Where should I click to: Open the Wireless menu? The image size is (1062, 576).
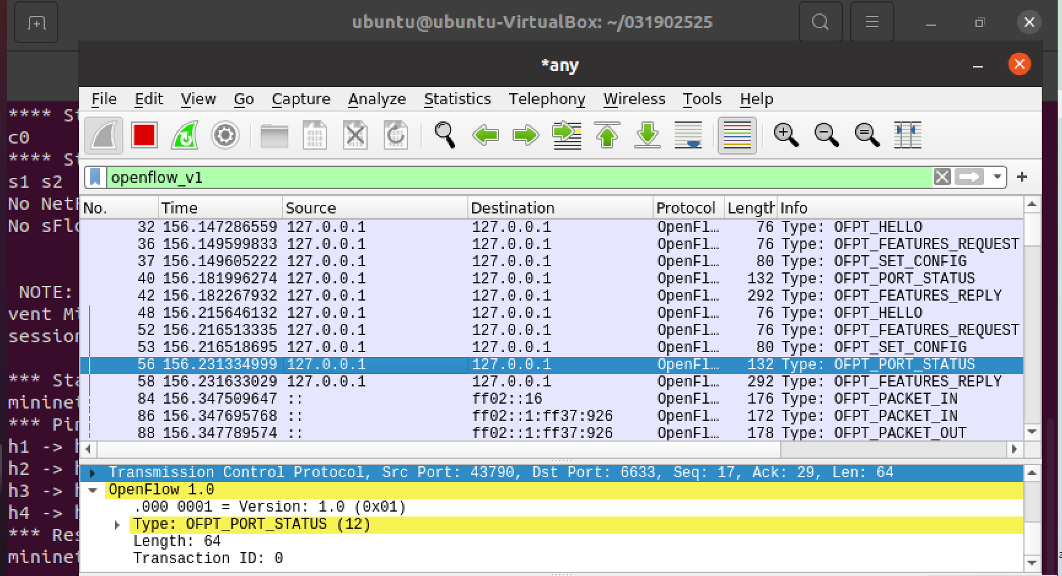click(x=634, y=99)
